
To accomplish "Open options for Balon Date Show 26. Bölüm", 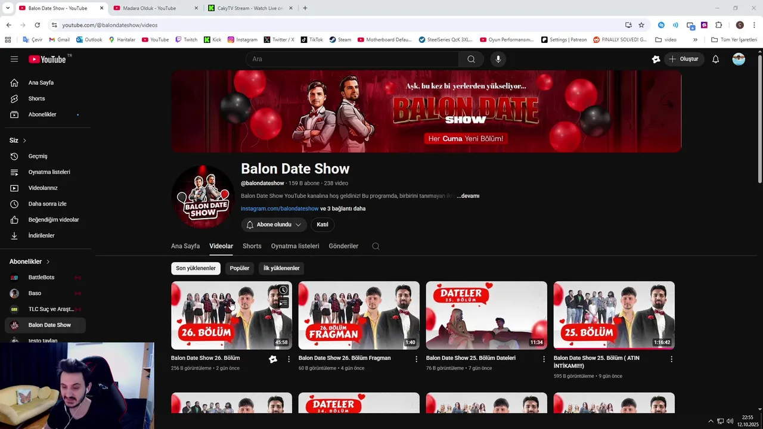I will pos(289,359).
